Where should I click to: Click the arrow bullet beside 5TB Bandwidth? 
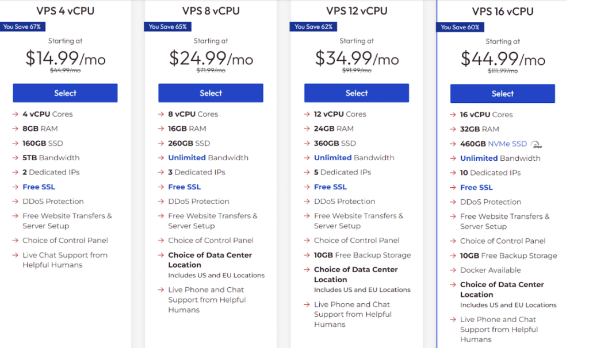coord(16,158)
